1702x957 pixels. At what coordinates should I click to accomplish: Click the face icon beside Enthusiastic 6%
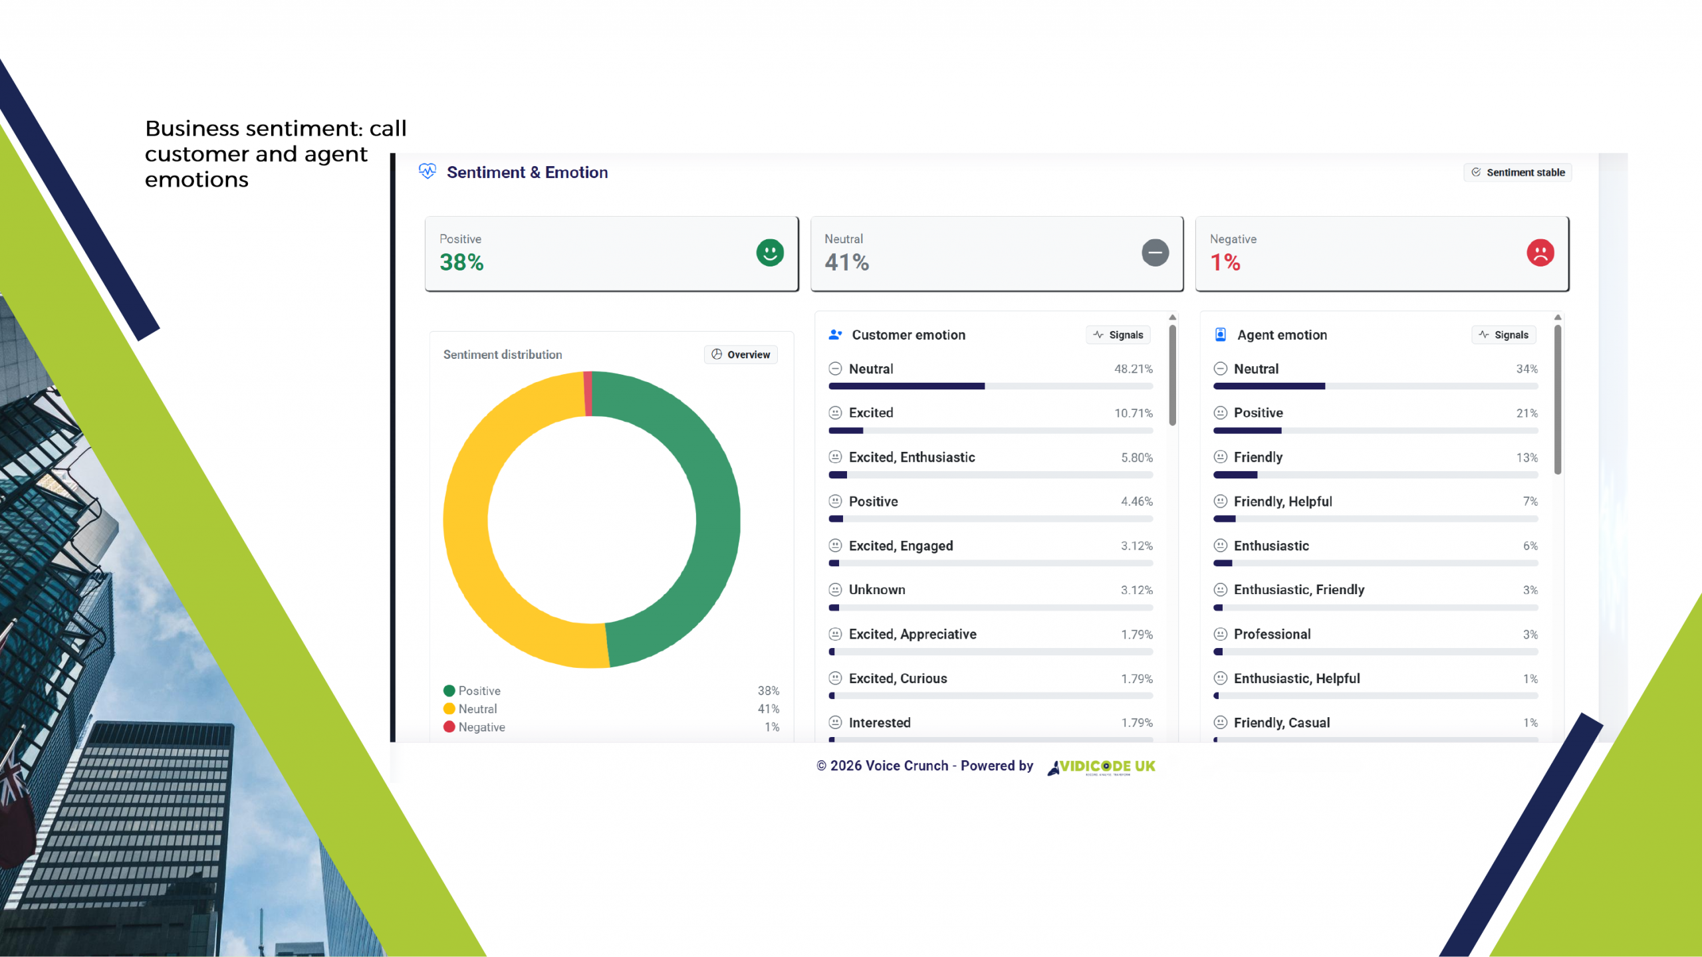point(1220,546)
